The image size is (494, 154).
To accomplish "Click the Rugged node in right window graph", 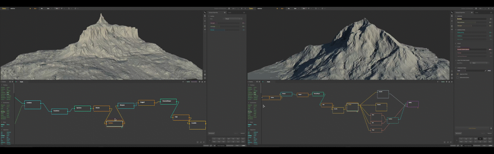I will pos(303,95).
